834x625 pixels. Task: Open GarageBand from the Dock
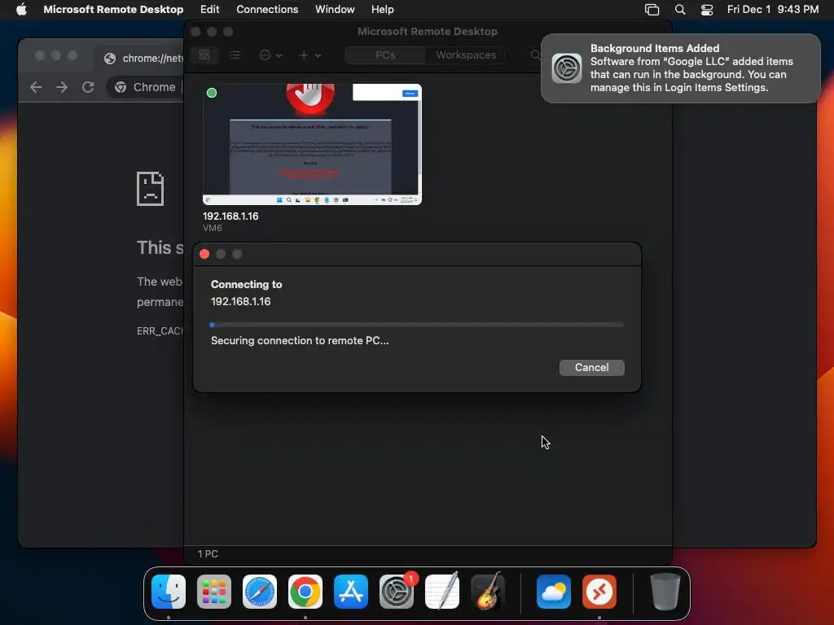[x=488, y=591]
